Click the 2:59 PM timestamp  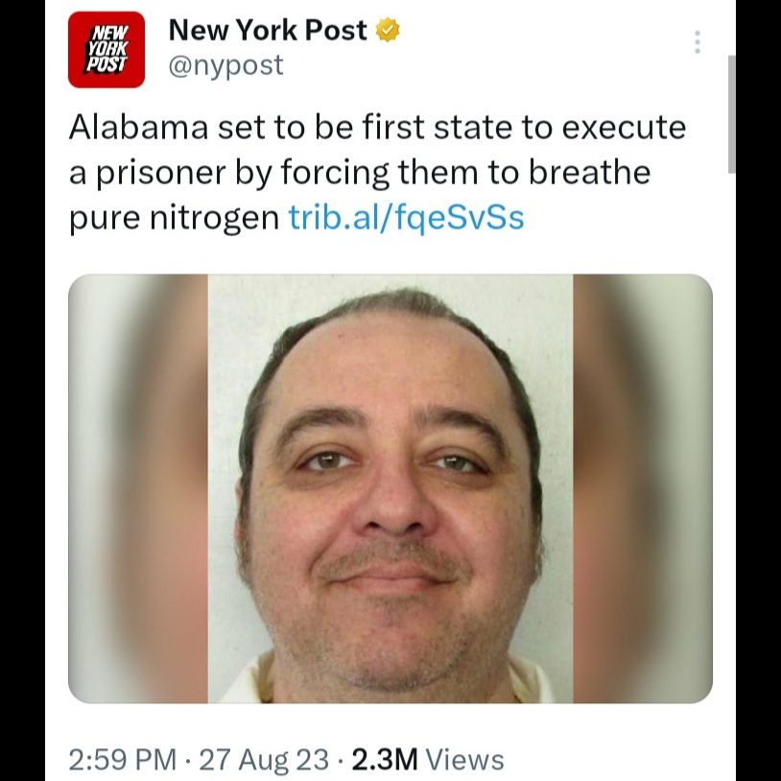point(123,760)
